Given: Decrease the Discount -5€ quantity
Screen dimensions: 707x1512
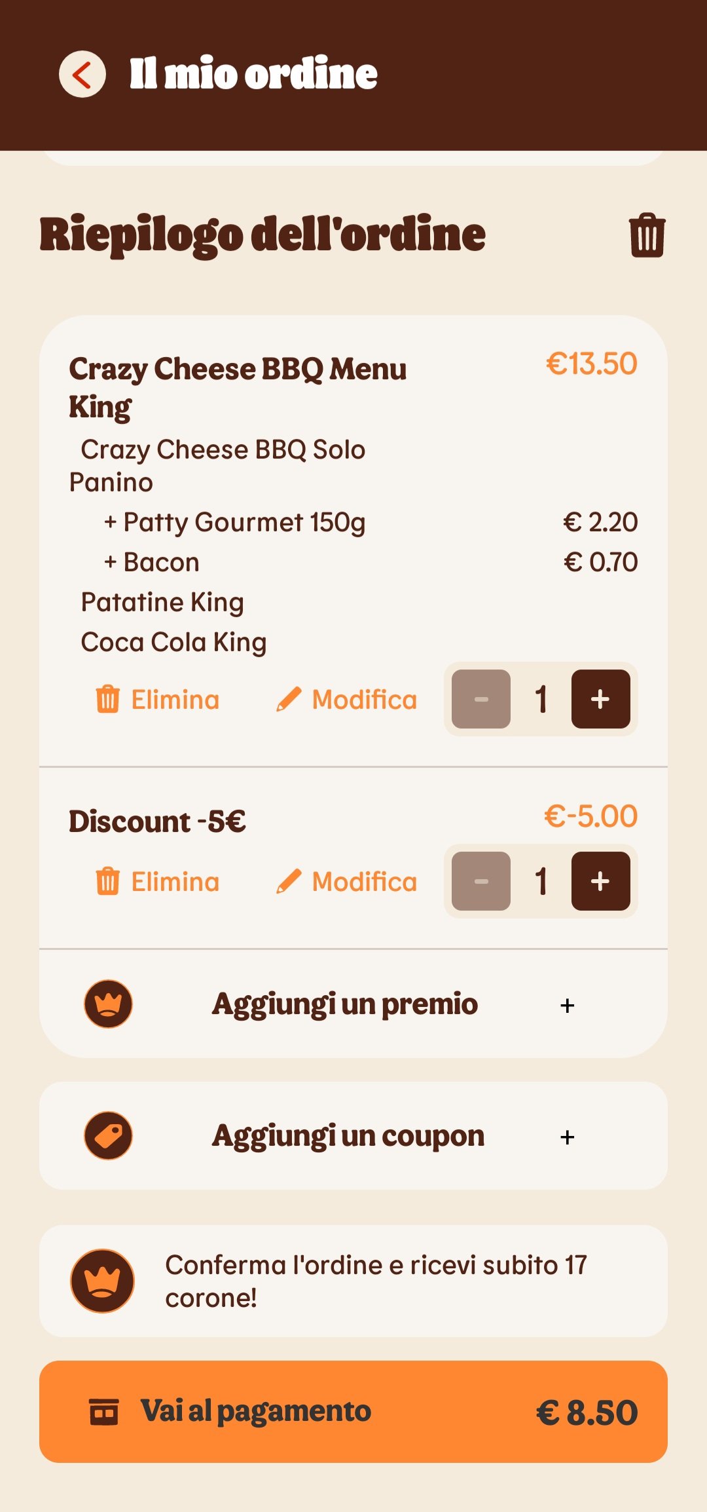Looking at the screenshot, I should point(481,881).
